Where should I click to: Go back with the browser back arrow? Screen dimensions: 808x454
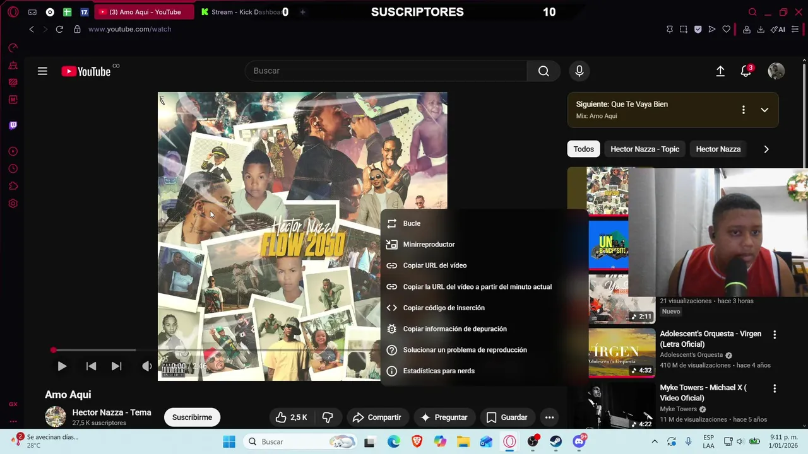[32, 29]
